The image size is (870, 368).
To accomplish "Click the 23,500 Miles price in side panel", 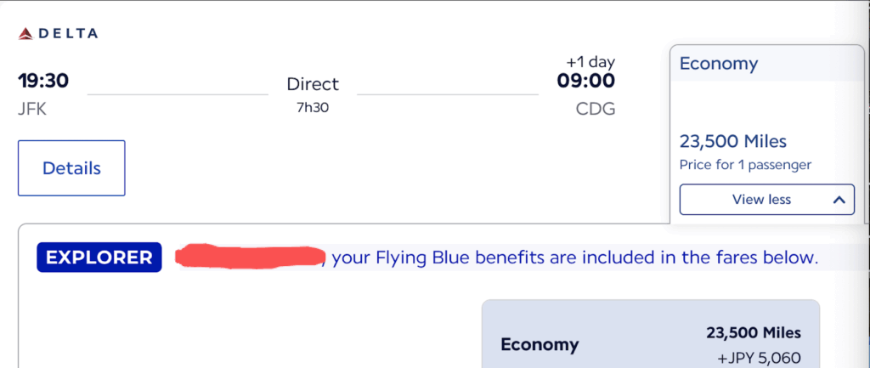I will pyautogui.click(x=733, y=141).
